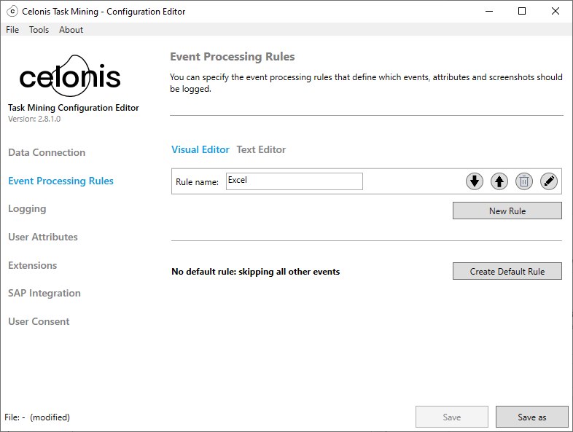Click Create Default Rule button

(507, 271)
